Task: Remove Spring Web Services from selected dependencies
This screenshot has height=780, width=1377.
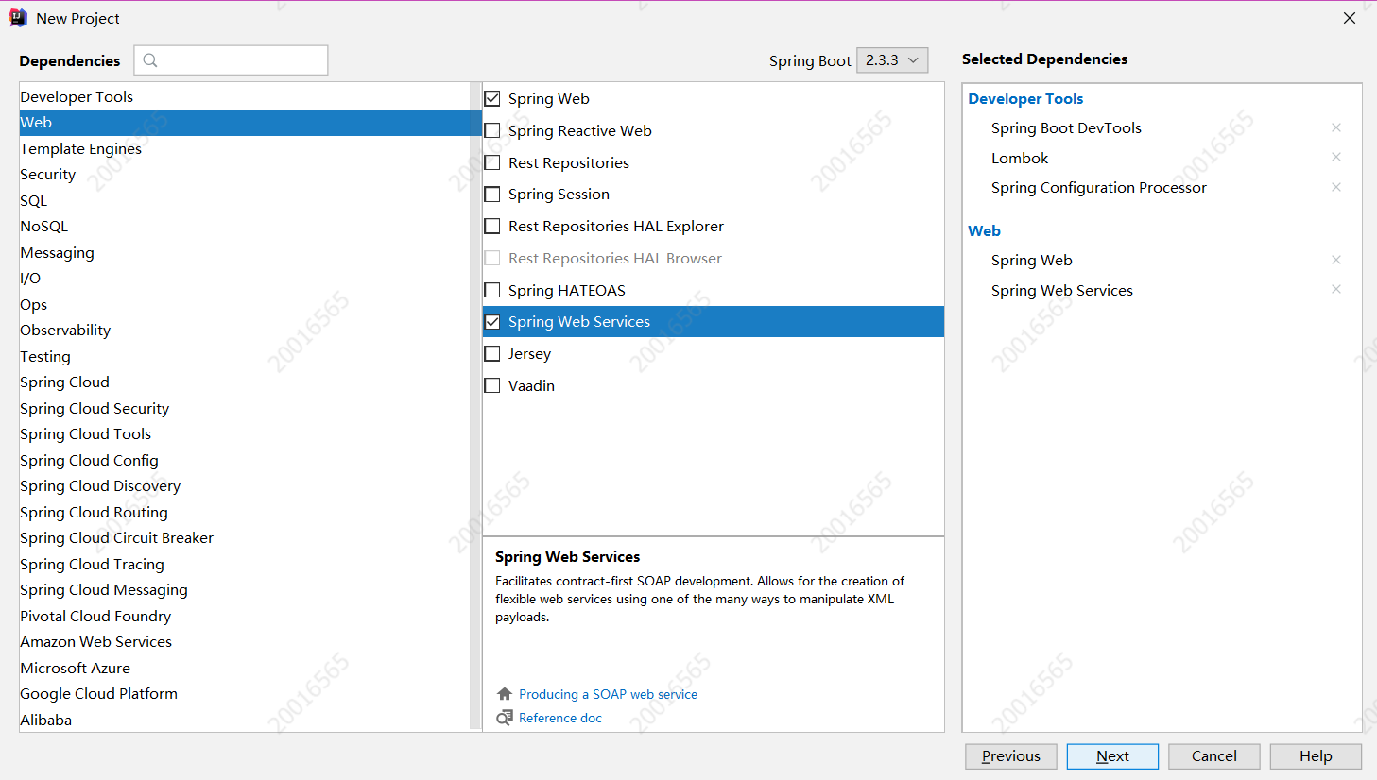Action: click(x=1336, y=289)
